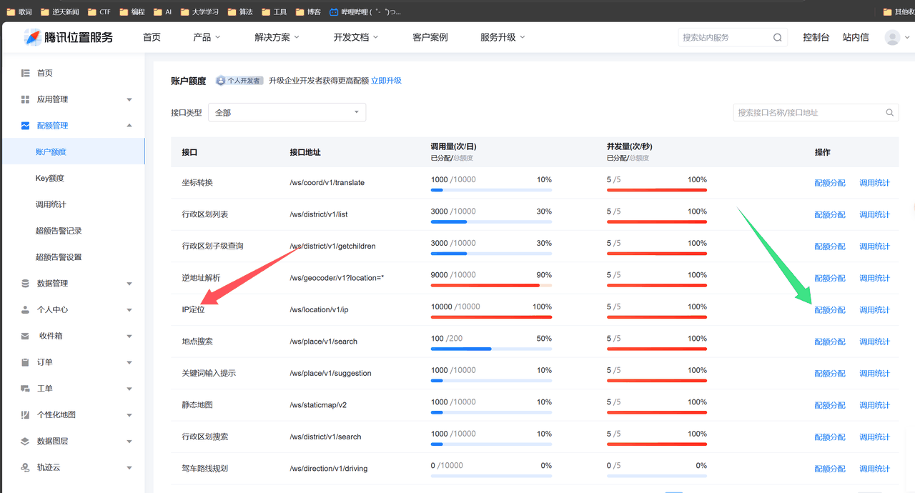
Task: Click the 地点搜索 call quota progress bar
Action: click(x=491, y=349)
